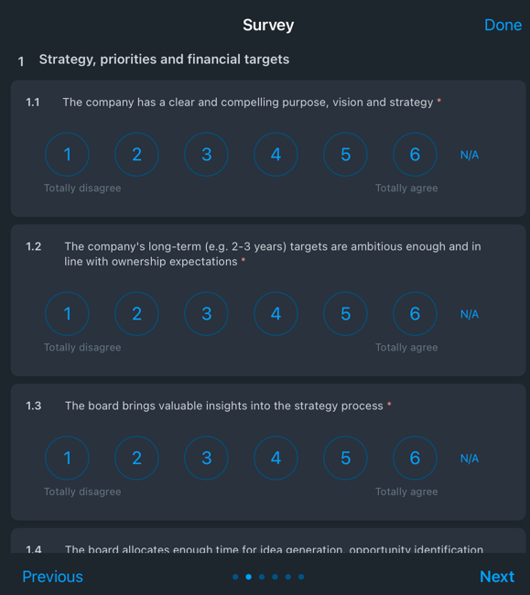Viewport: 530px width, 595px height.
Task: Select rating 1 for question 1.3
Action: coord(67,458)
